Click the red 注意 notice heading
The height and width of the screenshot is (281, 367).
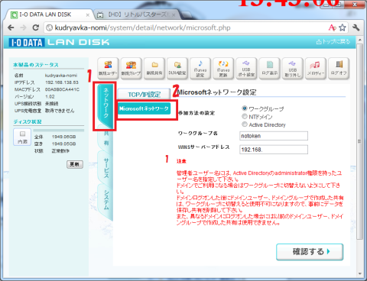tap(181, 161)
